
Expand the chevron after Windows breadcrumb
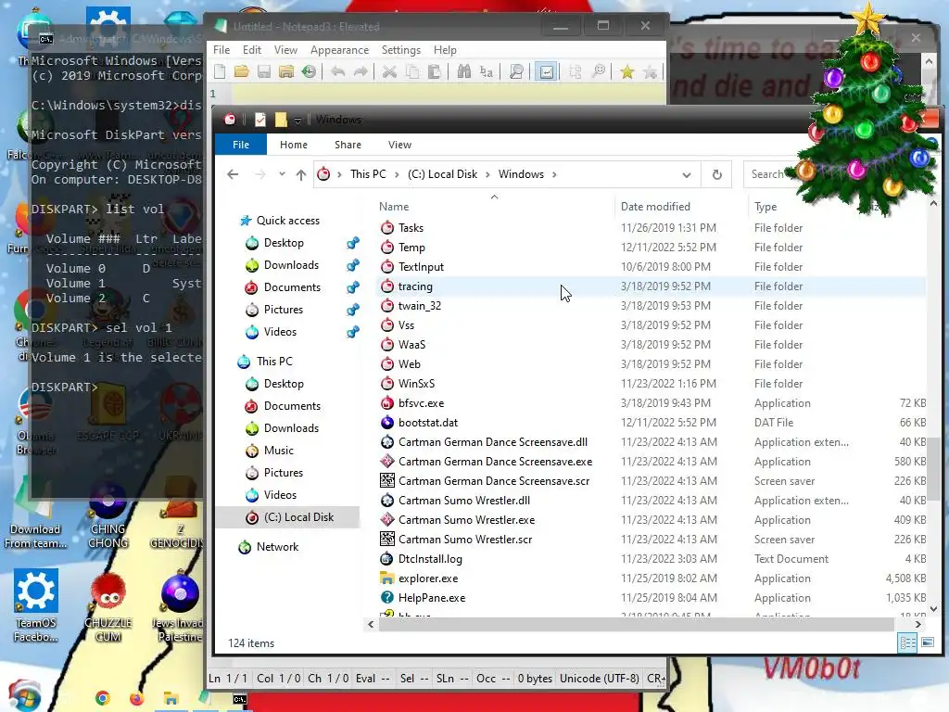point(554,174)
